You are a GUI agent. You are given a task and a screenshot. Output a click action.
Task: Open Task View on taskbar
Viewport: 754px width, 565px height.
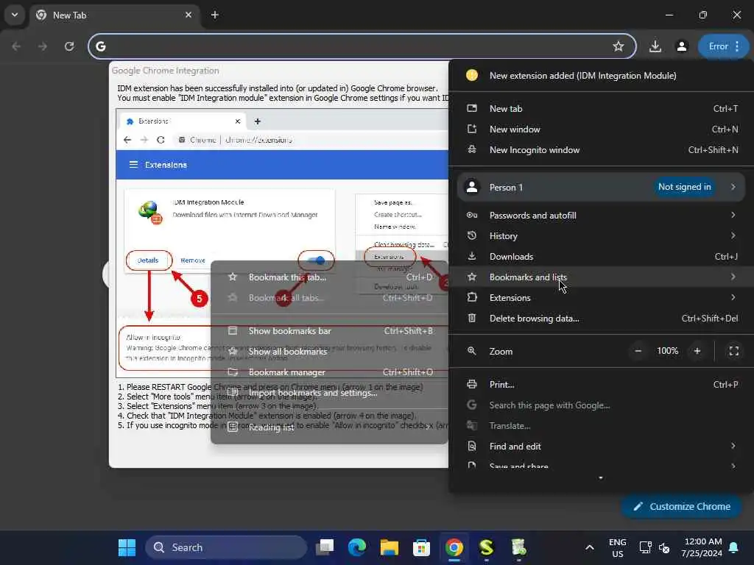pyautogui.click(x=325, y=547)
